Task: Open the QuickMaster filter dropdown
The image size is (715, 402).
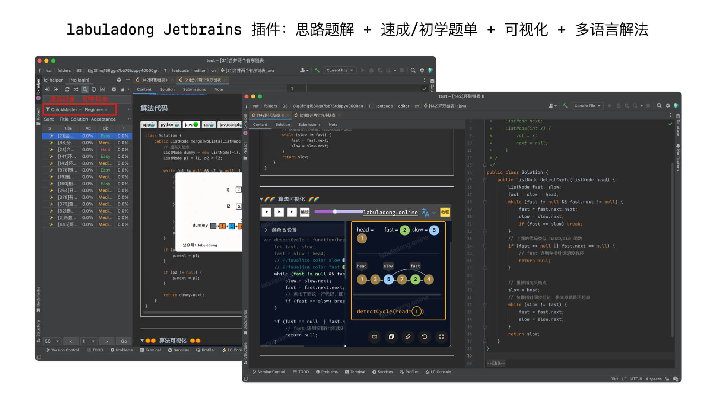Action: point(64,109)
